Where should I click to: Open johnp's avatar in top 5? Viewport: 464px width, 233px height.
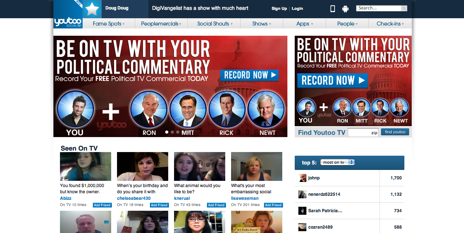coord(302,178)
